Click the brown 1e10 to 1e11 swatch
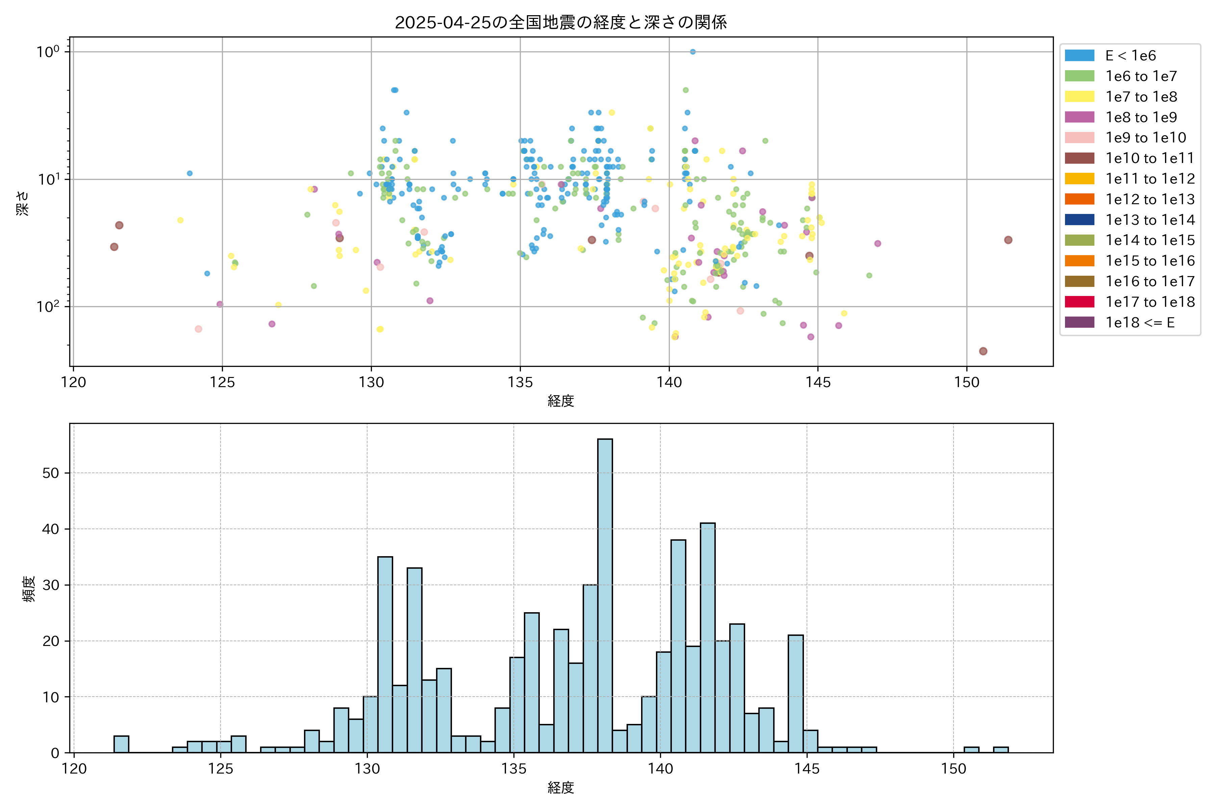 (1079, 158)
